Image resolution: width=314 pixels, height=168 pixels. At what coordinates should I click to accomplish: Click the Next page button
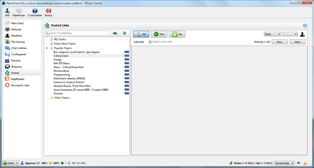298,42
